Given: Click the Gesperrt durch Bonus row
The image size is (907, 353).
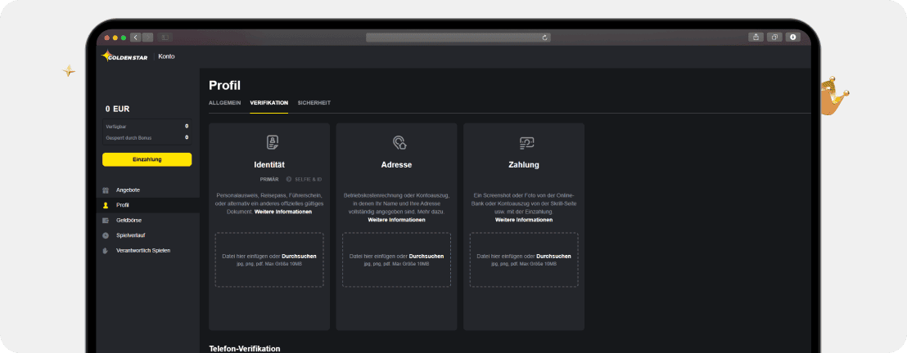Looking at the screenshot, I should (147, 137).
